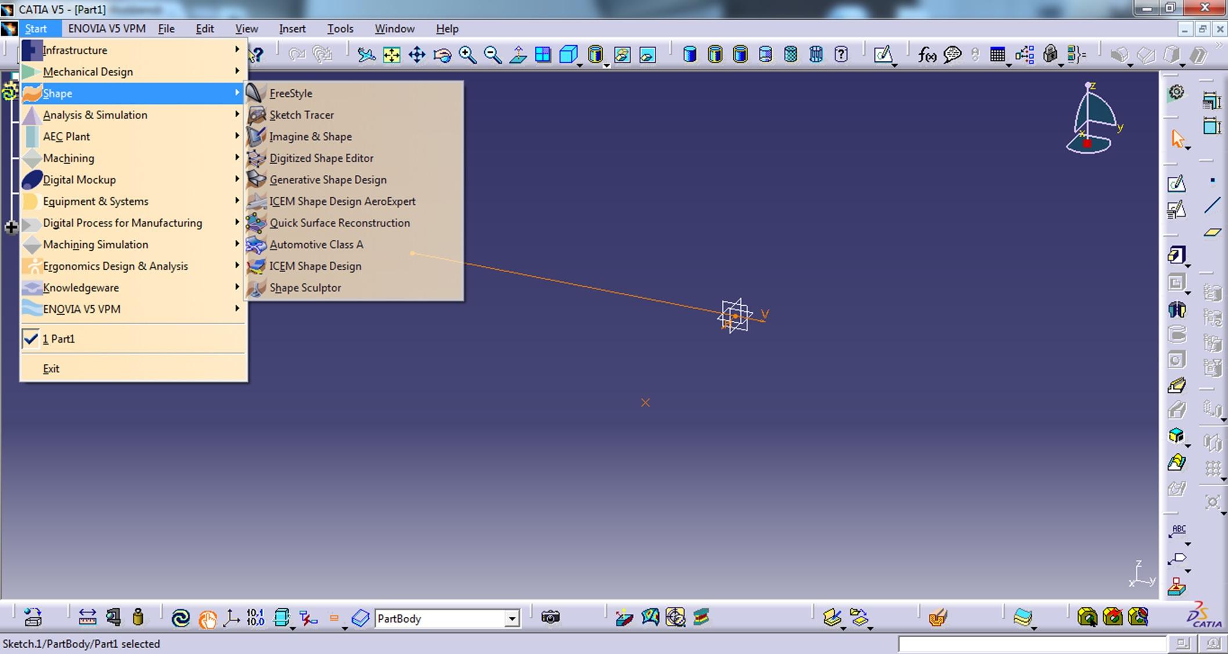Expand the tree node plus sign
Screen dimensions: 1228x654
[11, 227]
